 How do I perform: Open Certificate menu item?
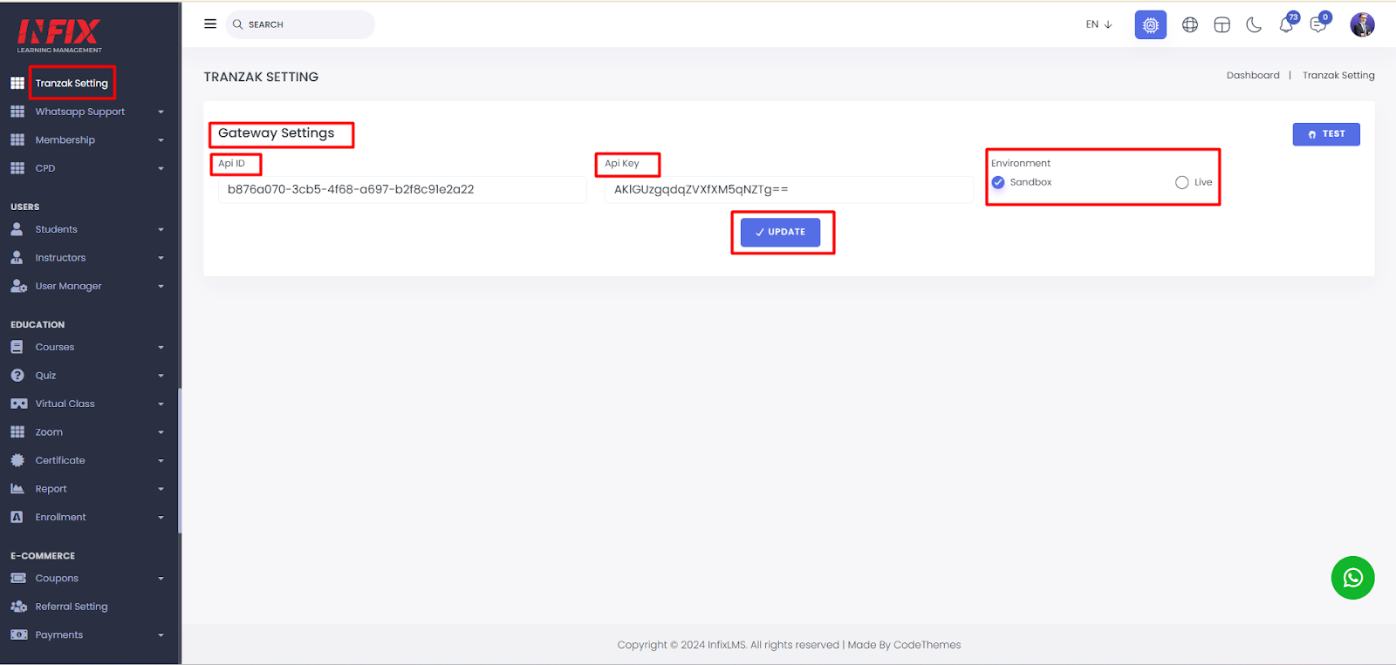click(x=60, y=460)
